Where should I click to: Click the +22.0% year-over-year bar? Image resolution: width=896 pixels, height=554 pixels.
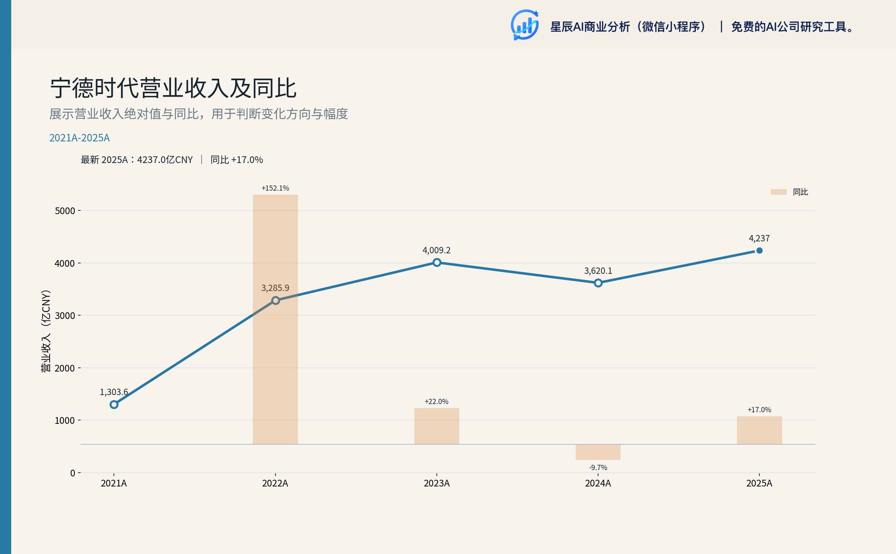coord(437,426)
